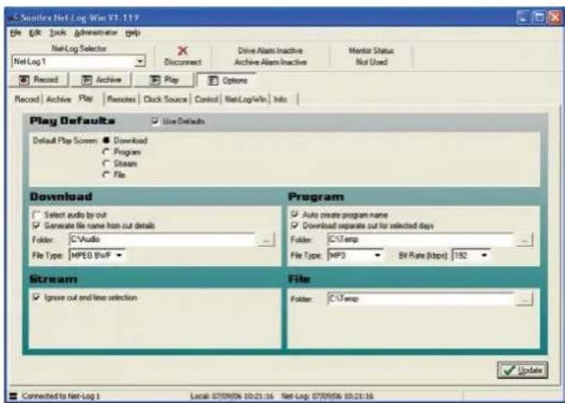The height and width of the screenshot is (403, 565).
Task: Open the Help menu
Action: (x=133, y=33)
